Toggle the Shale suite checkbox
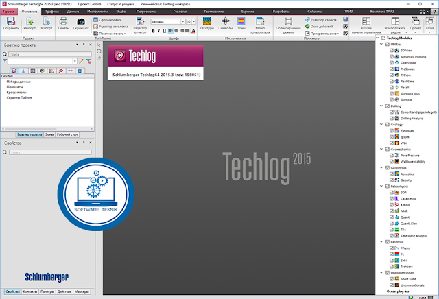The width and height of the screenshot is (439, 299). point(392,279)
